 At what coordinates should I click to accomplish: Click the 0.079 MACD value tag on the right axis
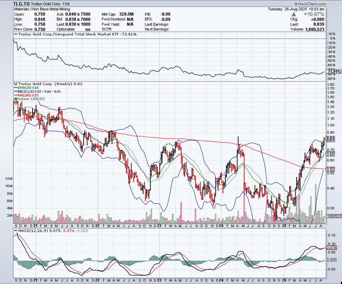(x=332, y=247)
